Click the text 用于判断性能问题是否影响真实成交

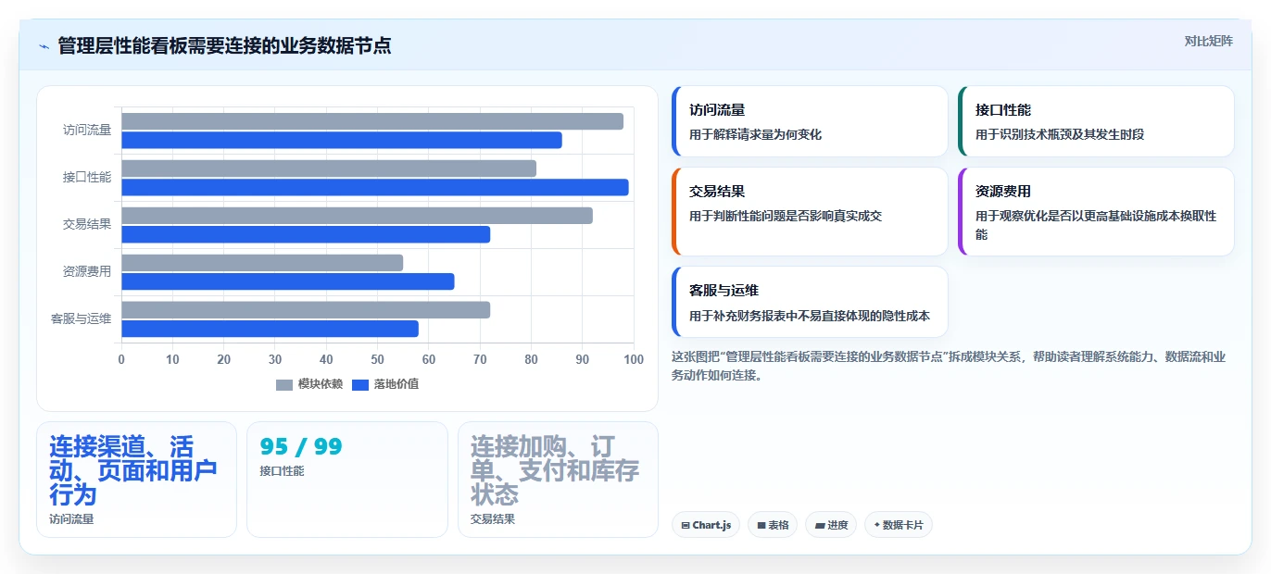click(x=786, y=216)
